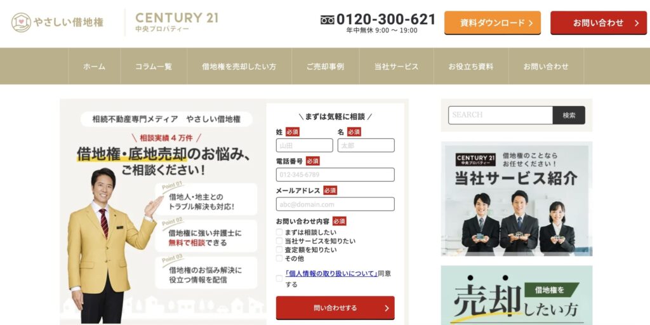This screenshot has width=650, height=325.
Task: Open 借地権を売却したい方 in the nav bar
Action: click(x=239, y=66)
